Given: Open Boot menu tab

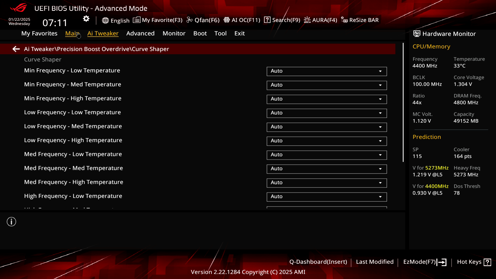Looking at the screenshot, I should 200,33.
